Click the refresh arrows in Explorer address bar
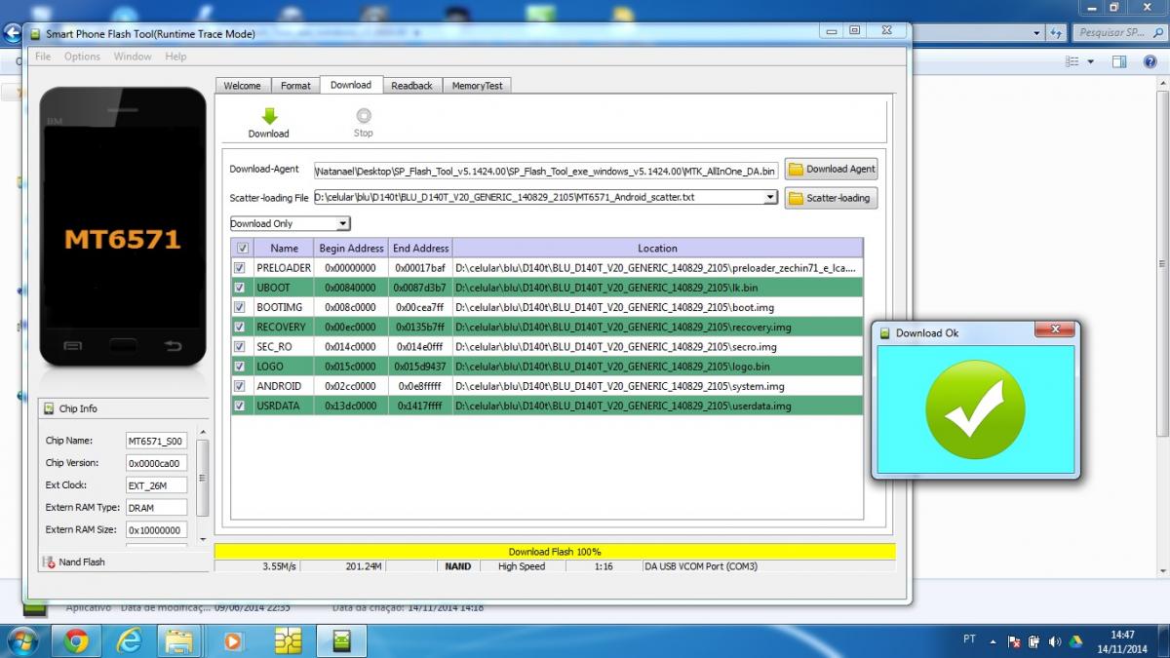Viewport: 1170px width, 658px height. tap(1055, 33)
